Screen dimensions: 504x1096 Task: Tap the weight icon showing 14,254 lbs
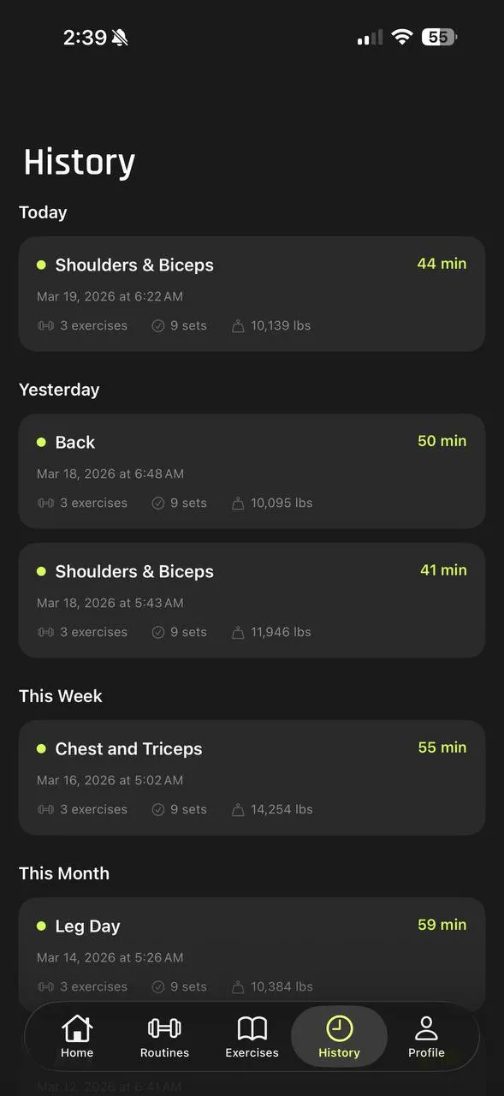click(238, 808)
